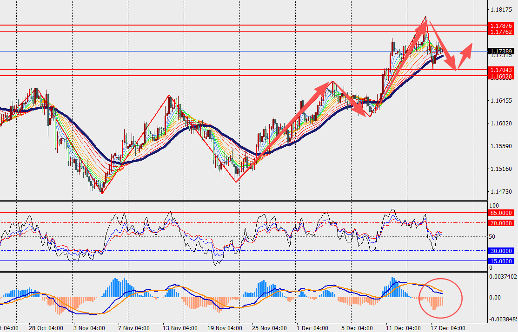The image size is (518, 332).
Task: Click the 1.16455 price axis value
Action: coord(501,101)
